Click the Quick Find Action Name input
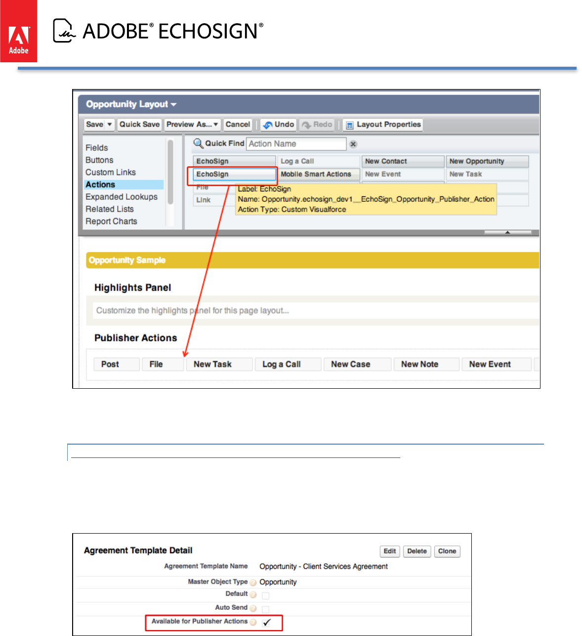 pyautogui.click(x=296, y=144)
